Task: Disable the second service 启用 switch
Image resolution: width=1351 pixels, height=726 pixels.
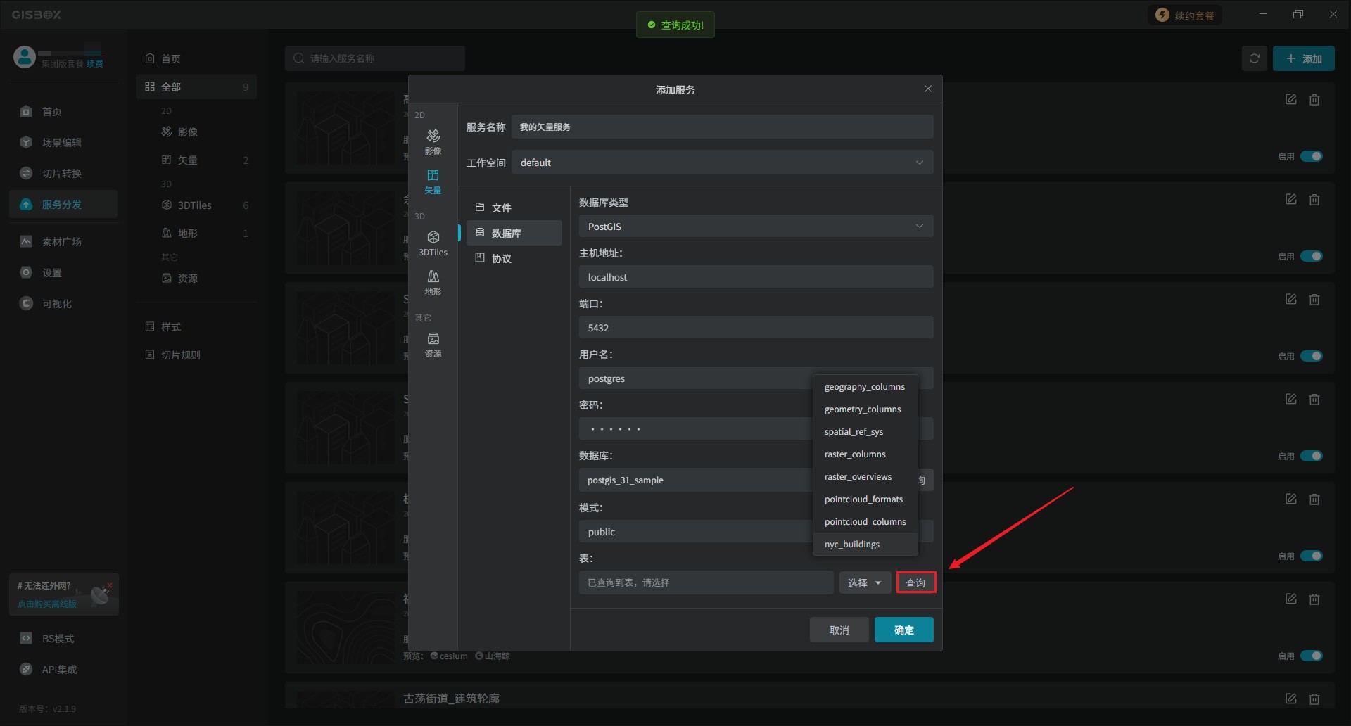Action: [1311, 256]
